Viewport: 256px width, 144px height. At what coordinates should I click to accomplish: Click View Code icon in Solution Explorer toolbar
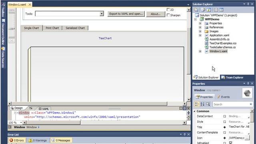coord(216,10)
